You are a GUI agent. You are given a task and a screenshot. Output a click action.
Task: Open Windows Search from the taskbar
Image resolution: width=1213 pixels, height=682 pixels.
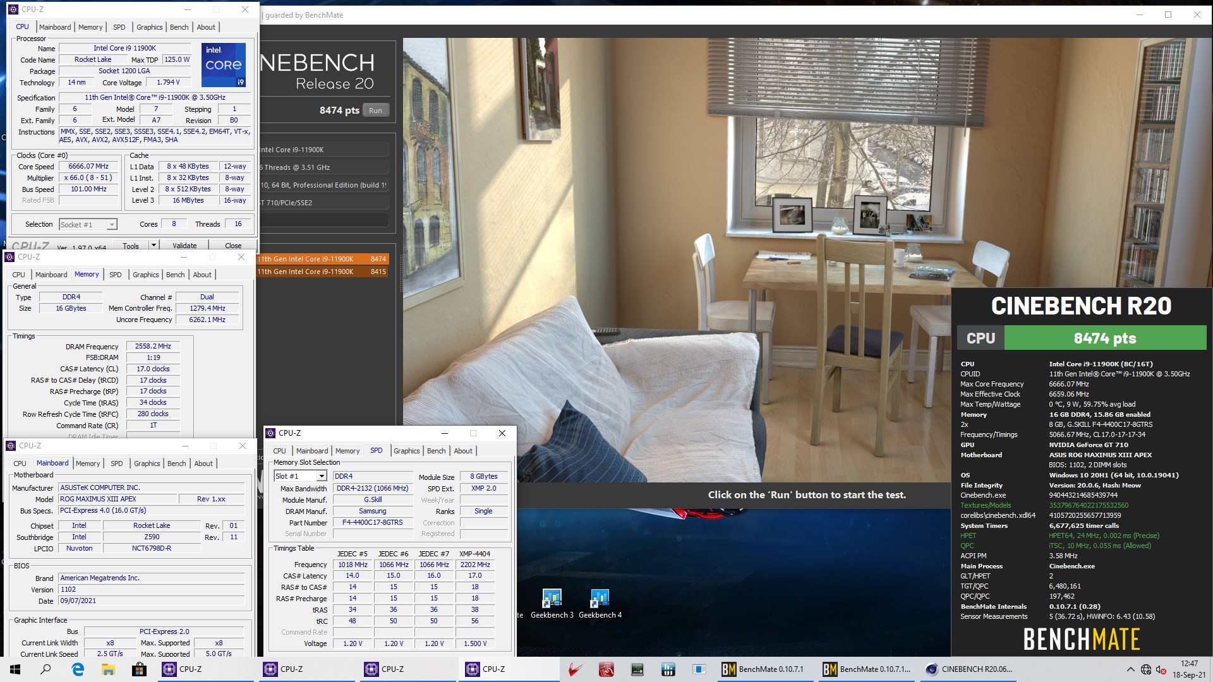[x=45, y=669]
